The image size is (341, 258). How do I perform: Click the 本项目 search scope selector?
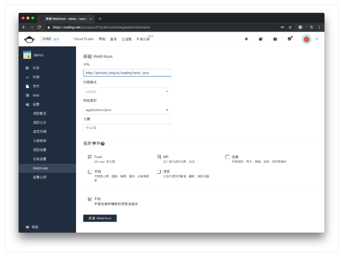coord(47,39)
